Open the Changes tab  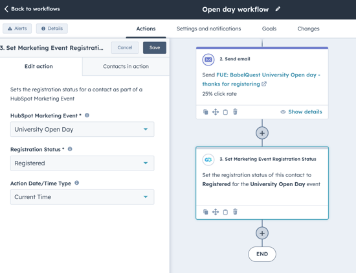pyautogui.click(x=308, y=29)
